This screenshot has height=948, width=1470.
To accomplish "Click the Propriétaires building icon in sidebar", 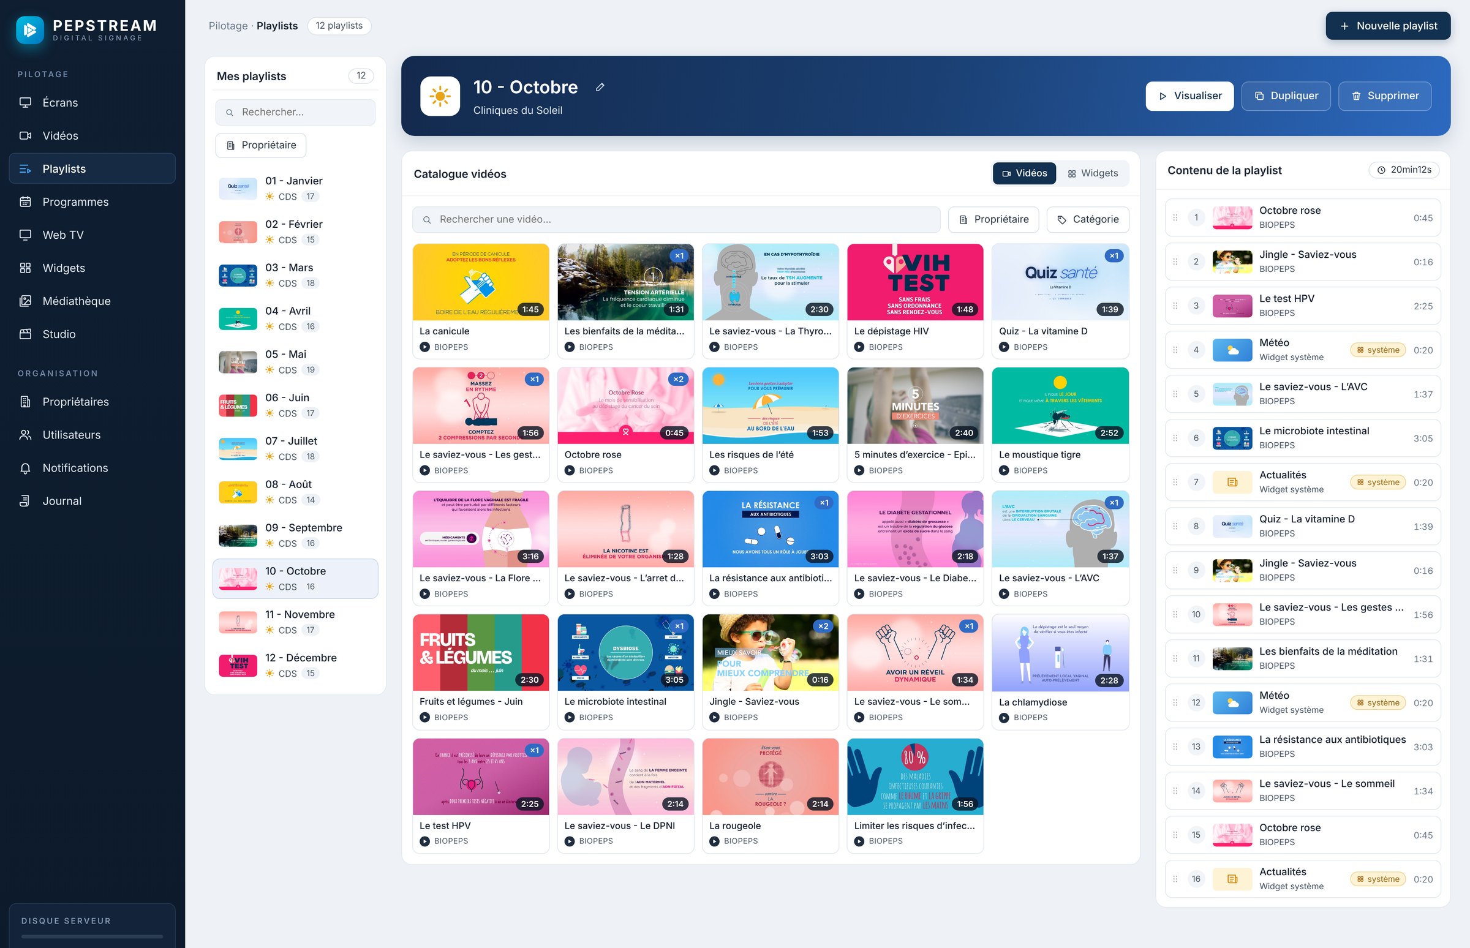I will coord(25,402).
